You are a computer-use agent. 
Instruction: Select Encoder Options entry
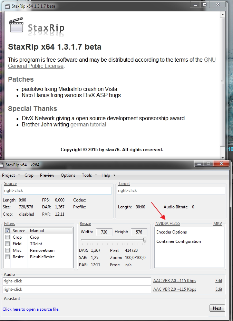click(172, 232)
